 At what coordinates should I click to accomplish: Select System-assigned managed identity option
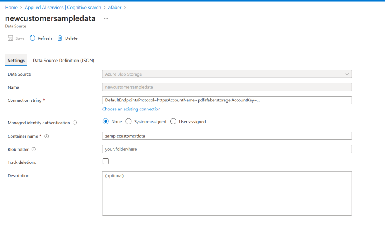pos(128,121)
